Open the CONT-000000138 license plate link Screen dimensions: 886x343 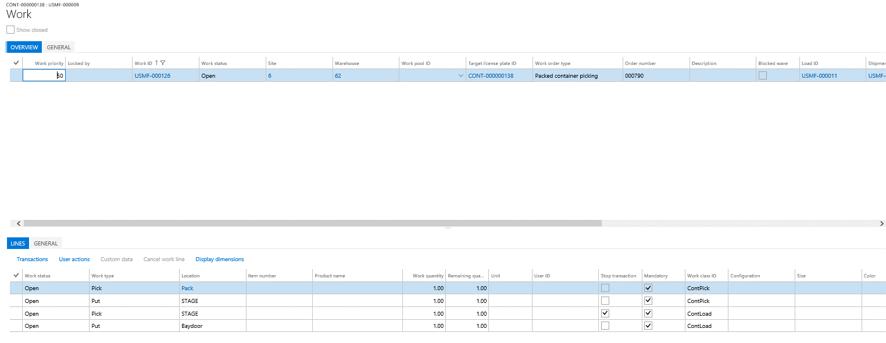[x=491, y=76]
